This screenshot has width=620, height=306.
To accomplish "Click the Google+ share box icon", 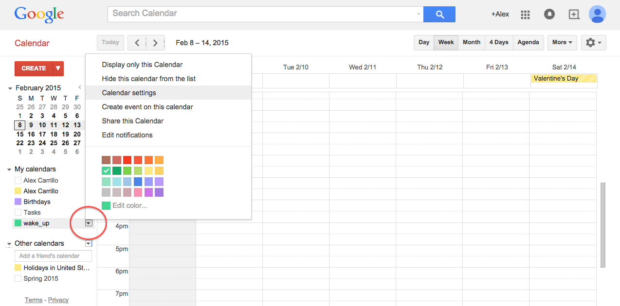I will pyautogui.click(x=574, y=15).
